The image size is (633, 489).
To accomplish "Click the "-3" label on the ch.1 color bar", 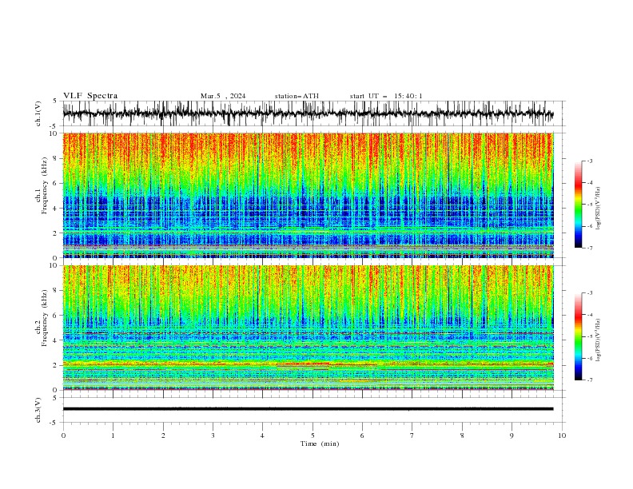I will coord(590,161).
